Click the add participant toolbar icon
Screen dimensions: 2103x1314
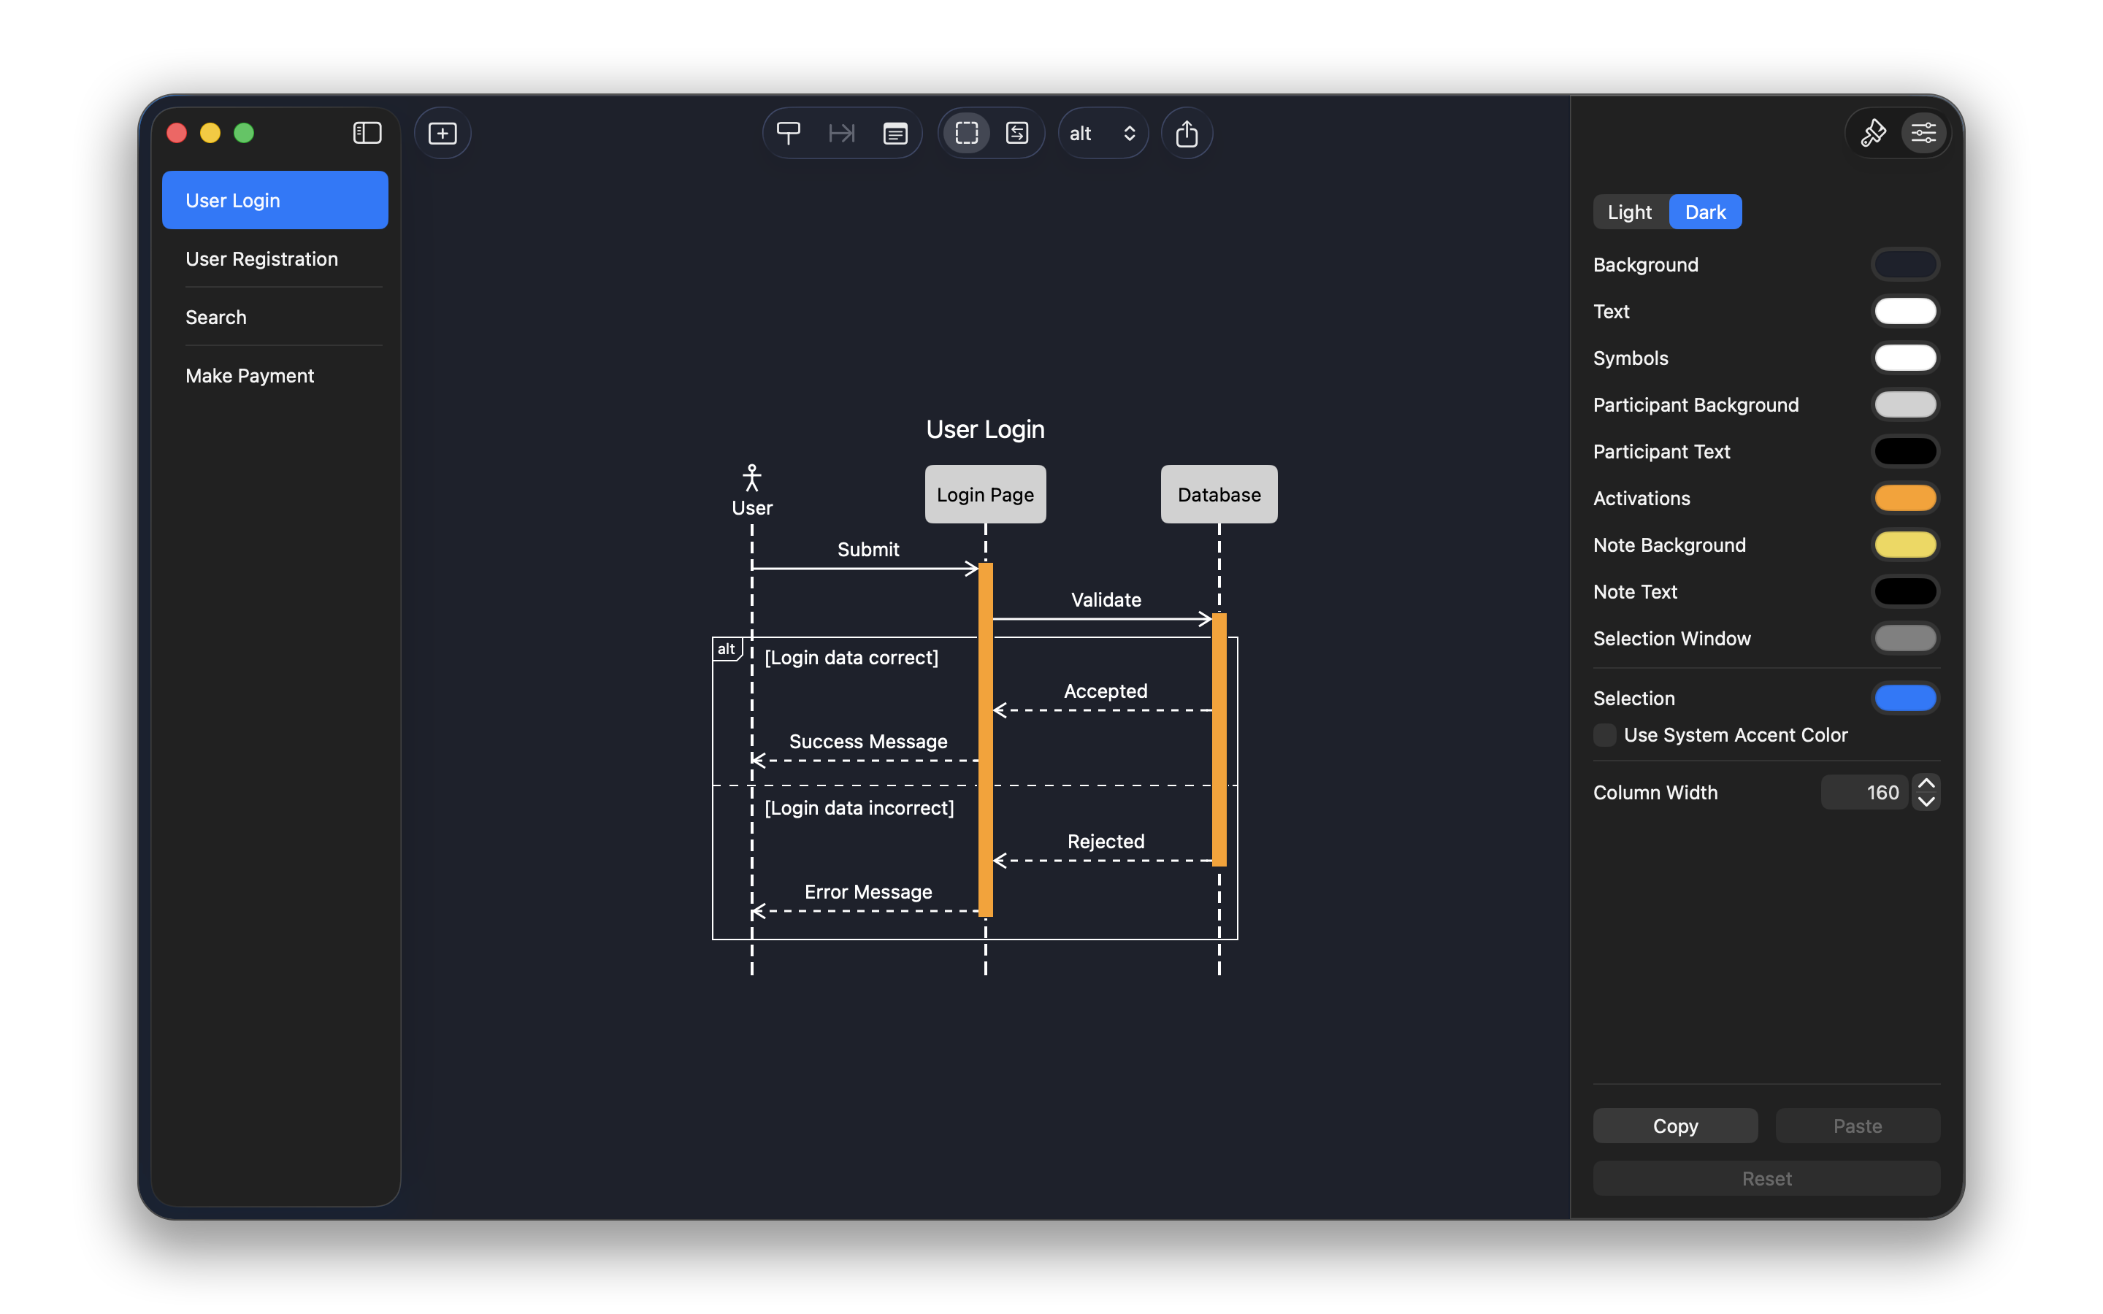(788, 133)
